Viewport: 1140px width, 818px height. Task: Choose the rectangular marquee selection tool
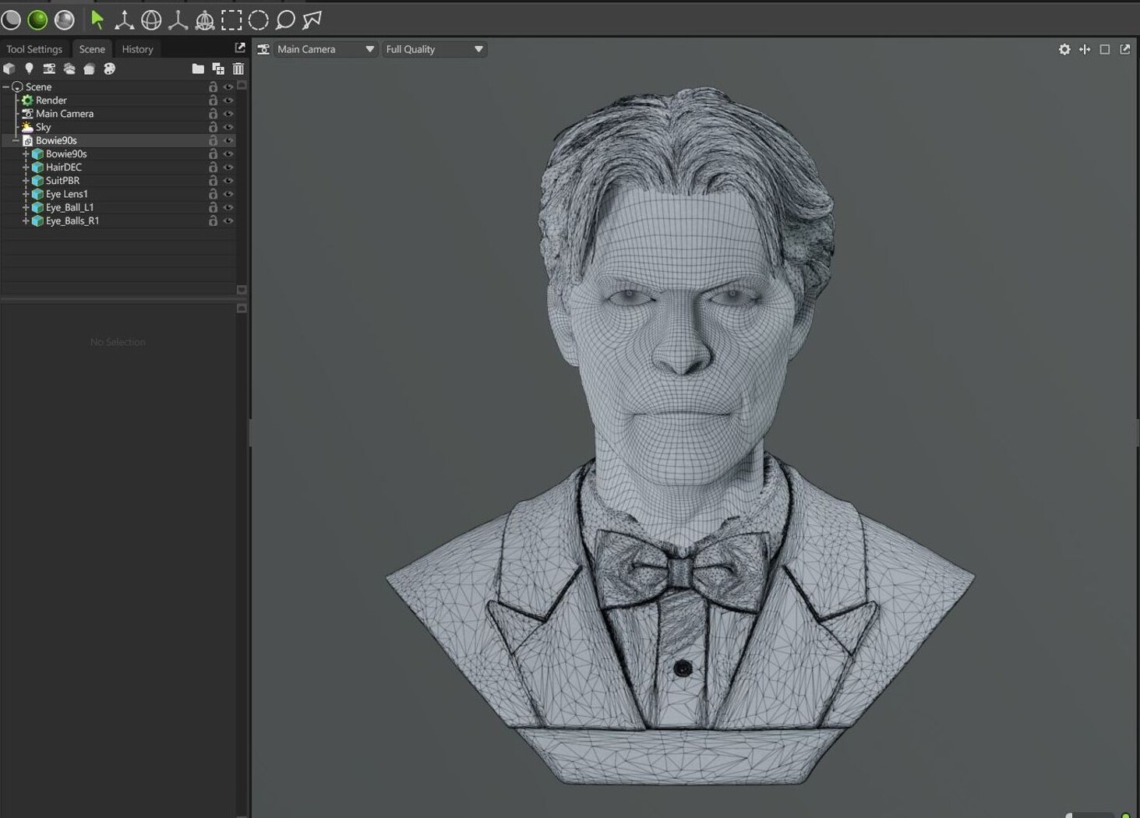point(231,19)
